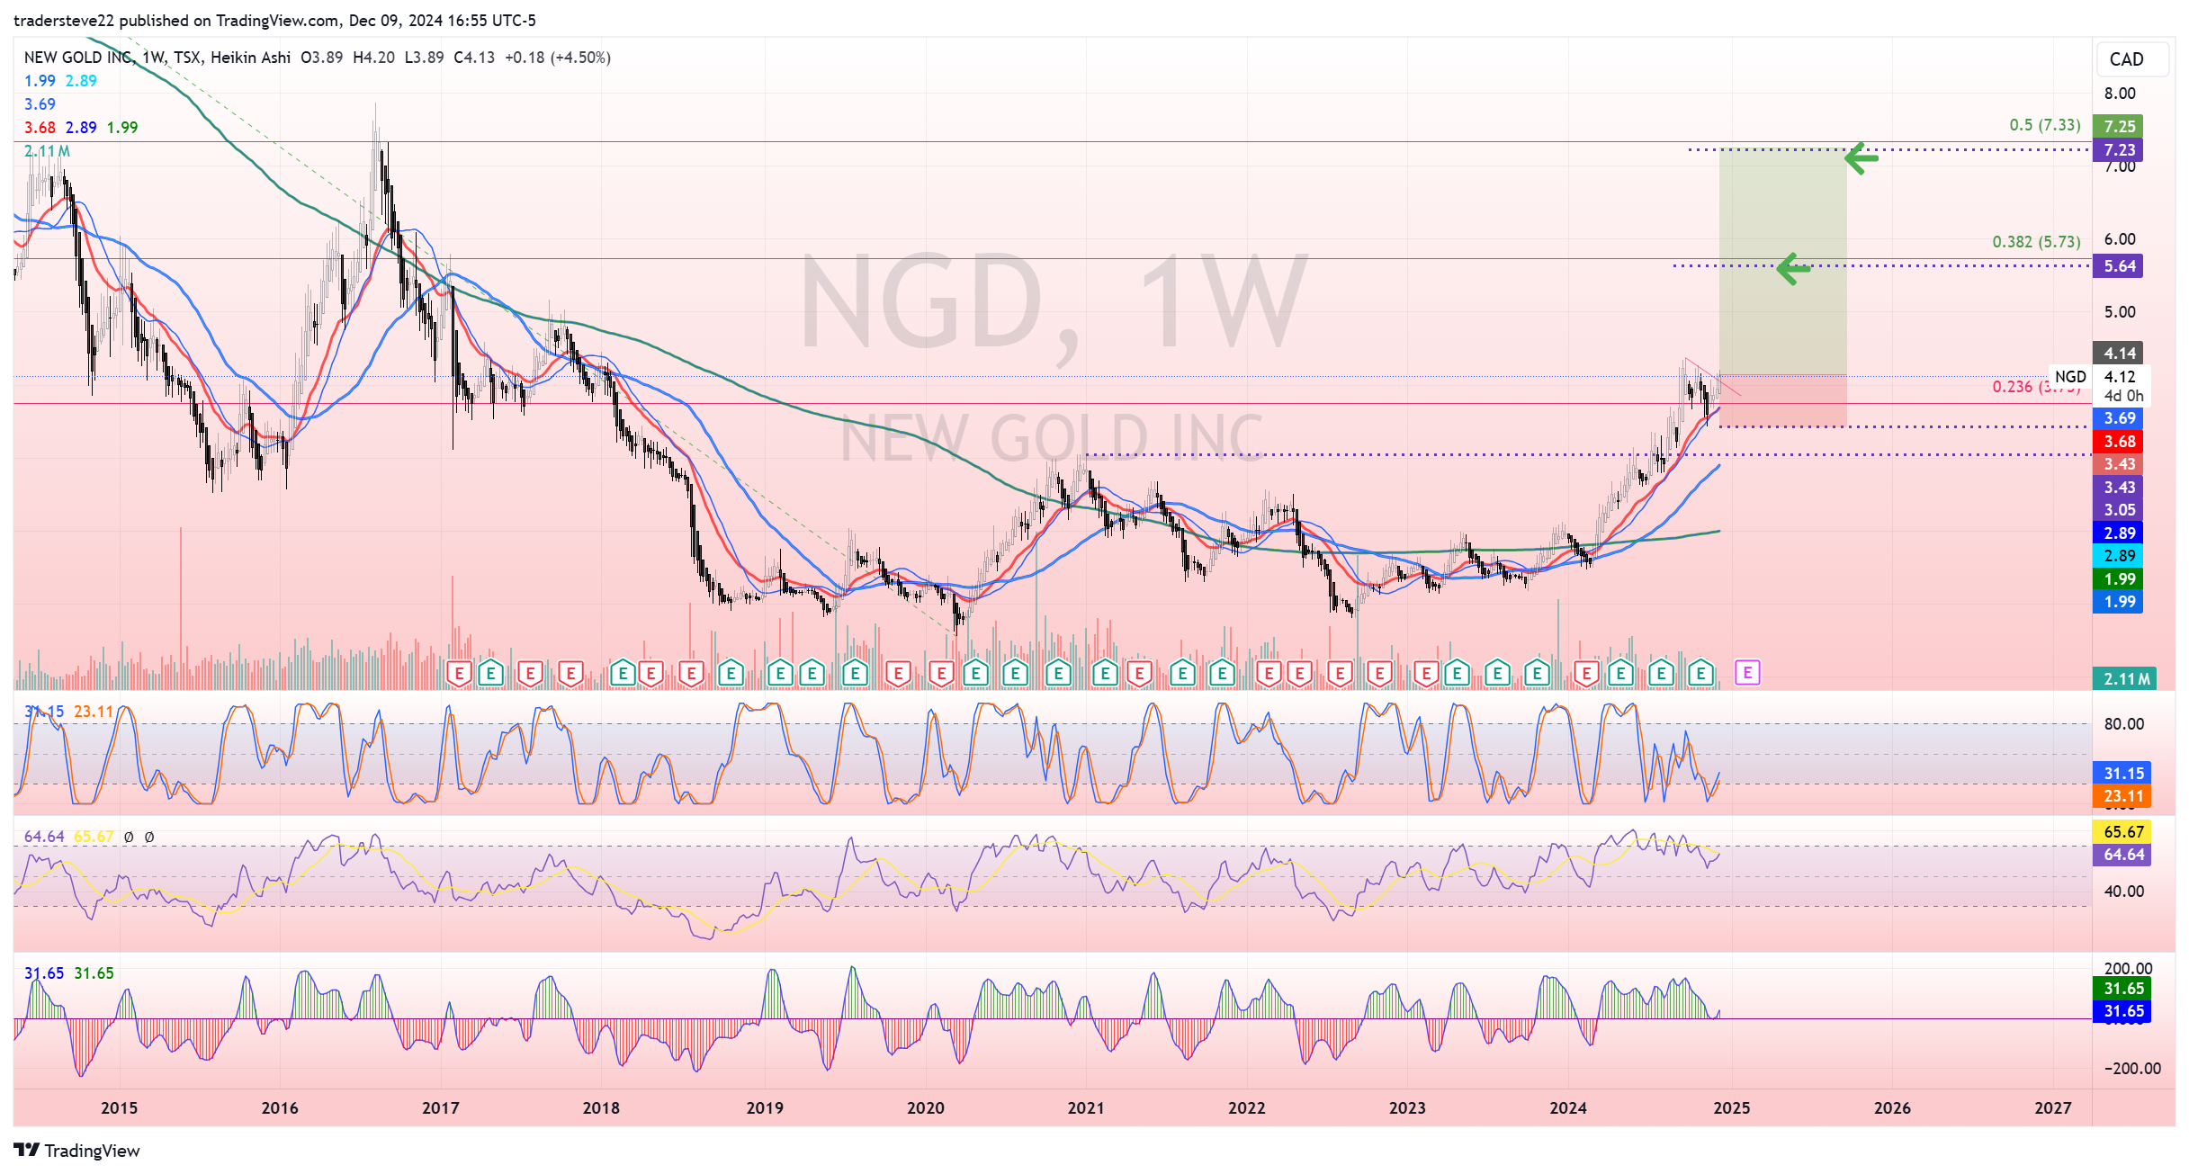
Task: Click the yellow 65.67 RSI axis label
Action: coord(2123,832)
